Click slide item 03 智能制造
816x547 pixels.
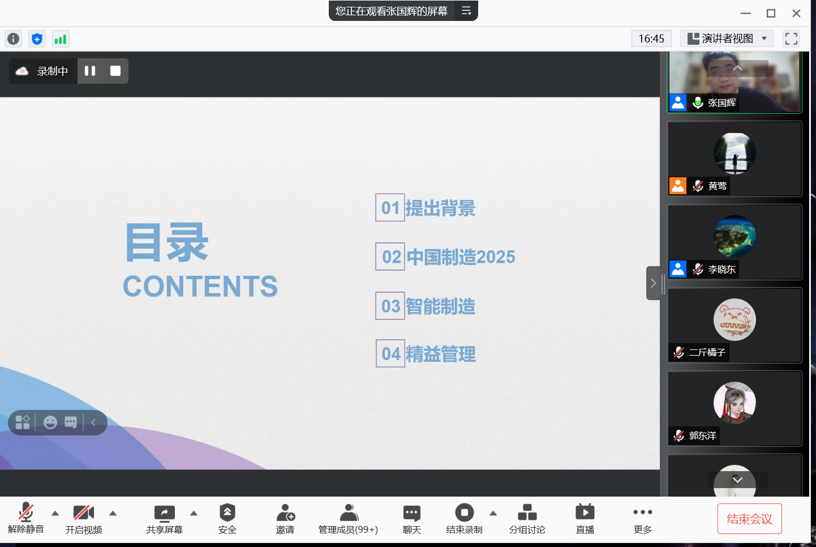(x=426, y=306)
